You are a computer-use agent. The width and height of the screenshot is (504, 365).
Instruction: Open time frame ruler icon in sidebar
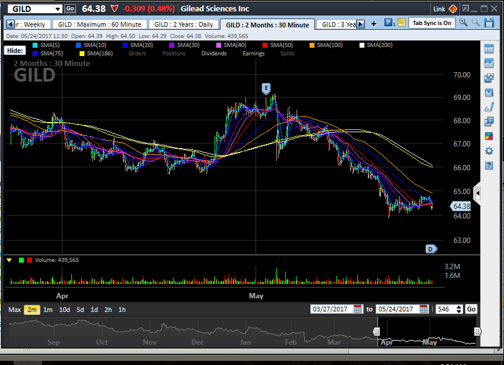pos(489,49)
